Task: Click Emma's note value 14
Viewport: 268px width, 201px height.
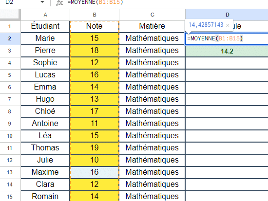Action: pyautogui.click(x=95, y=87)
